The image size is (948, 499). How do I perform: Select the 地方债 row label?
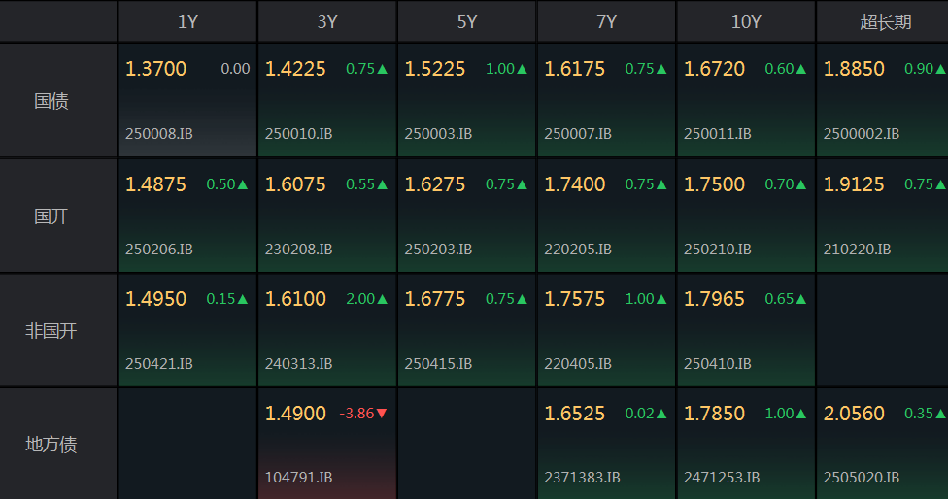(51, 445)
